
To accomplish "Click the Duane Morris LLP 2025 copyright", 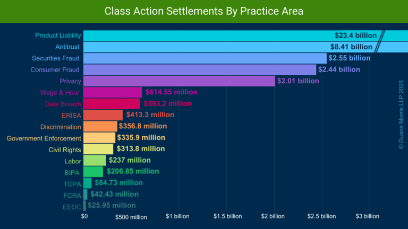I will coord(401,114).
